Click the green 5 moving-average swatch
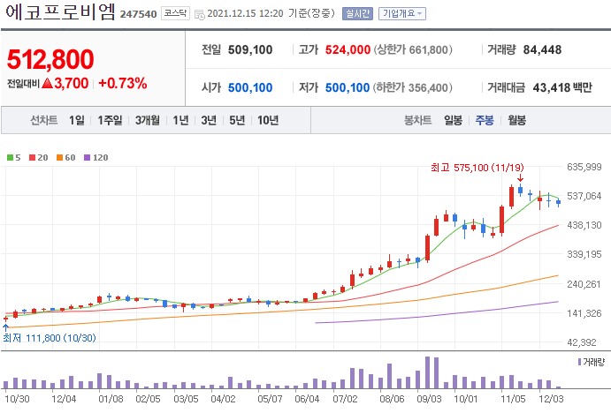Screen dimensions: 611x413 tap(10, 157)
